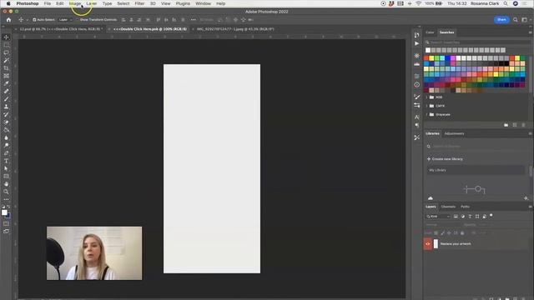Open the Paragraph panel icon
The image size is (534, 300).
417,126
